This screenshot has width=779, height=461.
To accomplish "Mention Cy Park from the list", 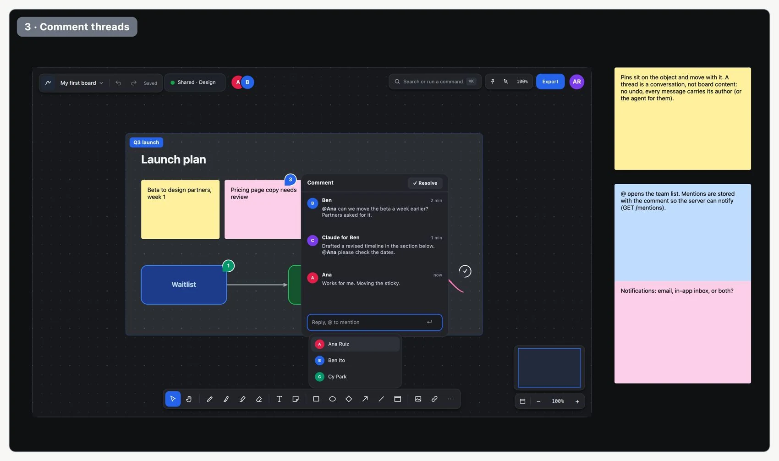I will 355,377.
